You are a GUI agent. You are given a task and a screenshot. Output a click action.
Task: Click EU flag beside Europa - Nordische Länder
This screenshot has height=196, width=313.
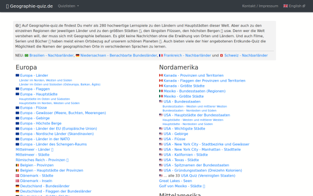pos(17,134)
